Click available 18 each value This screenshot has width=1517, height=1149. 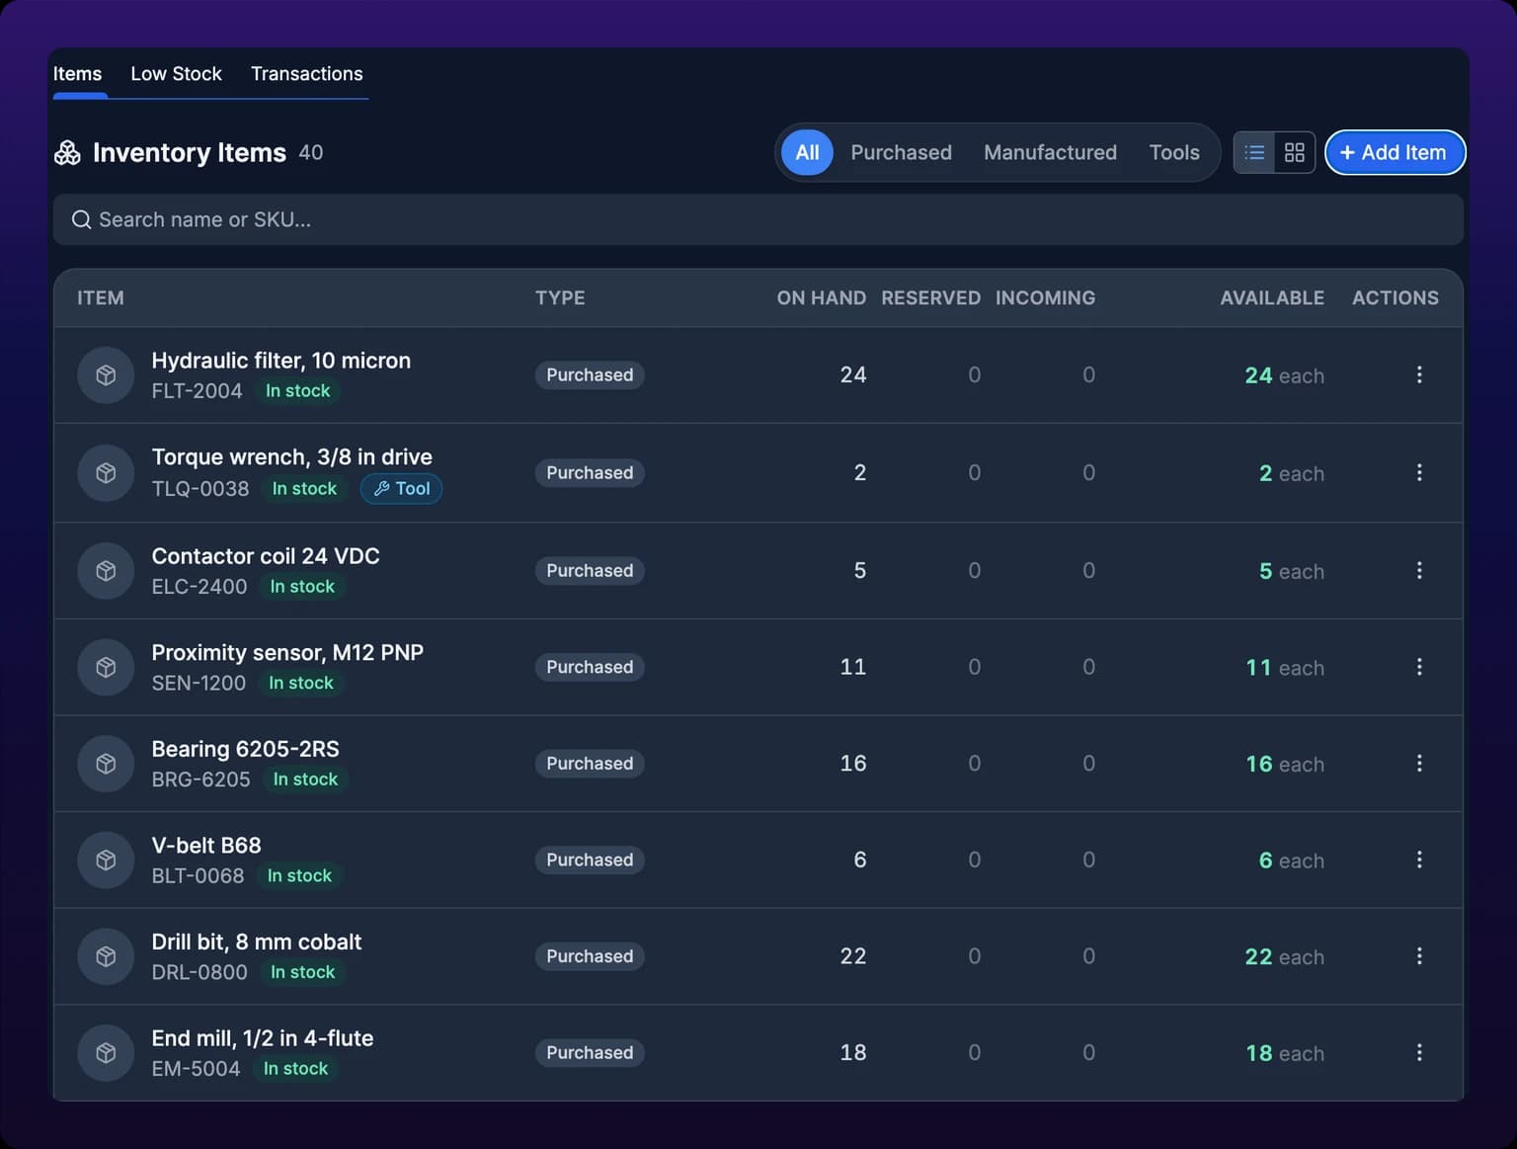click(1284, 1053)
